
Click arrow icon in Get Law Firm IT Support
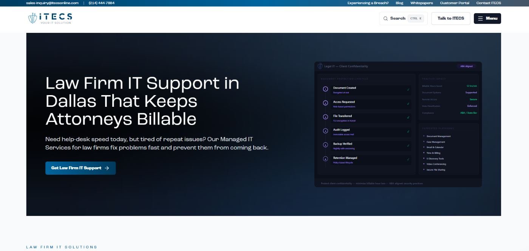point(107,168)
